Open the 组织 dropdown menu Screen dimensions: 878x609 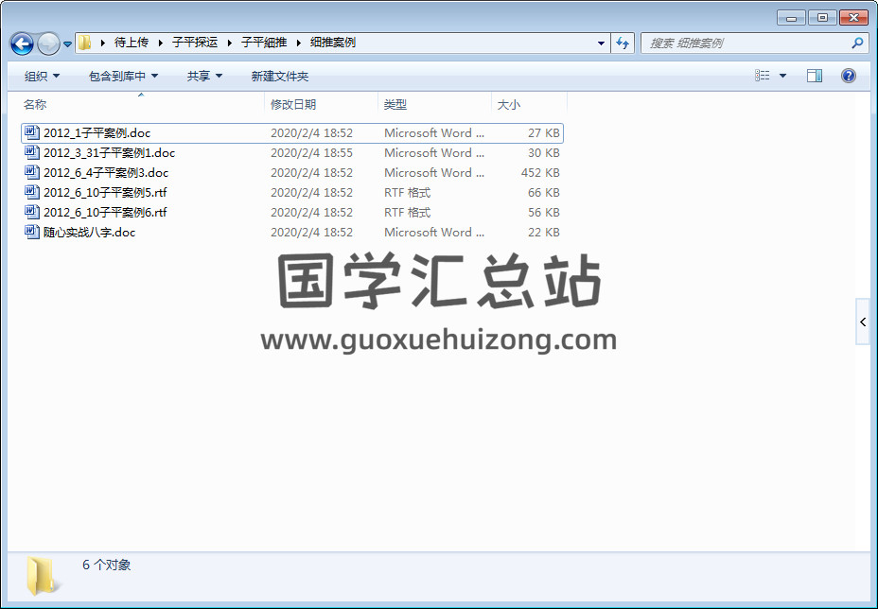point(42,77)
